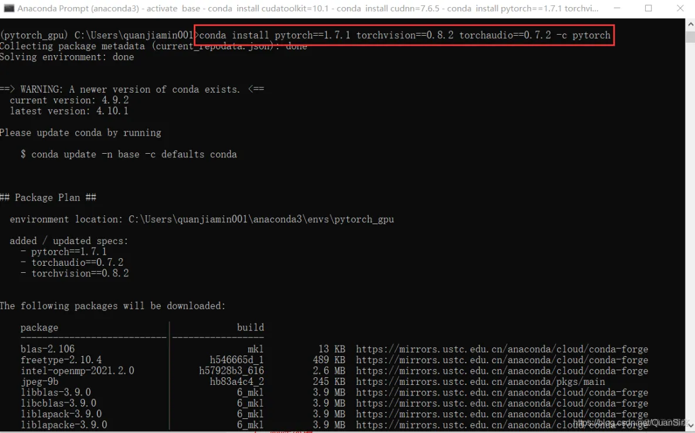Click the '2.6 MB' size value
Screen dimensions: 695x433
329,370
